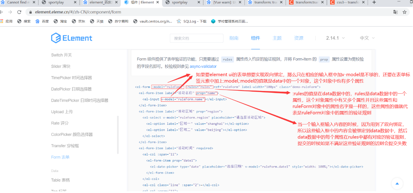Click the lock icon in address bar

pyautogui.click(x=31, y=12)
